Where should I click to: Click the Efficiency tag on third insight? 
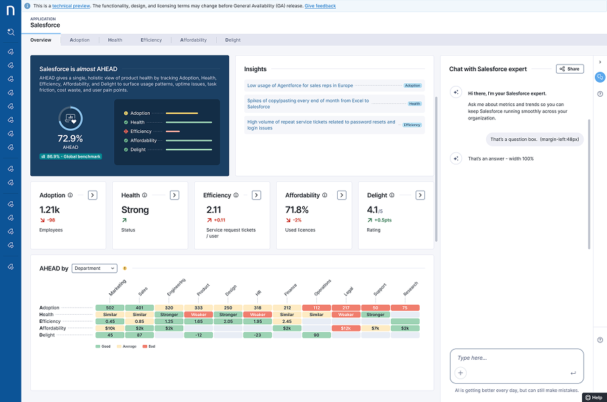412,125
